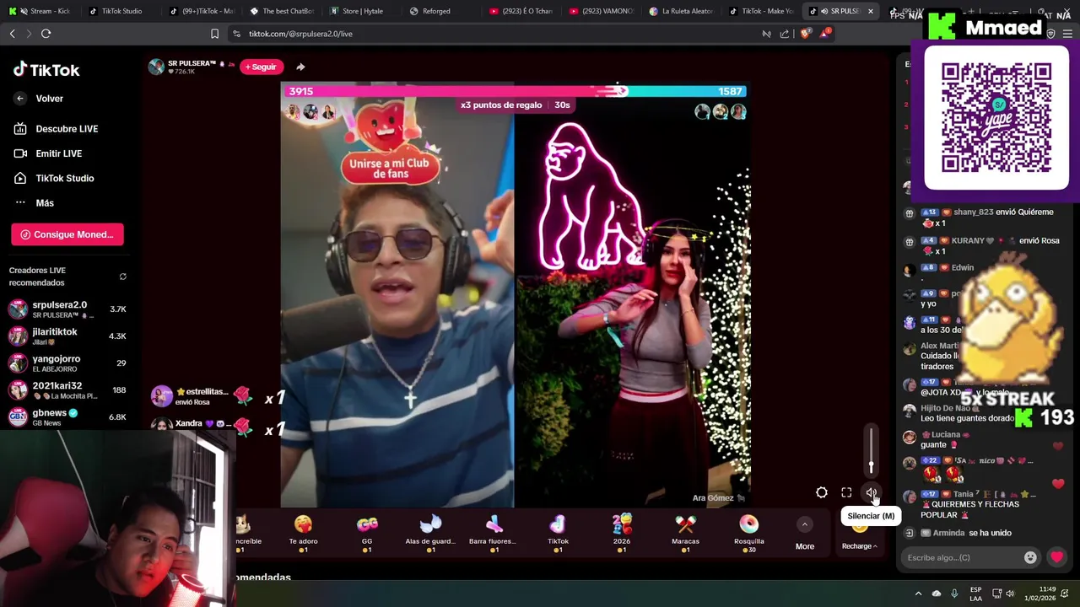Open the left team's top gifters avatars

pyautogui.click(x=310, y=112)
